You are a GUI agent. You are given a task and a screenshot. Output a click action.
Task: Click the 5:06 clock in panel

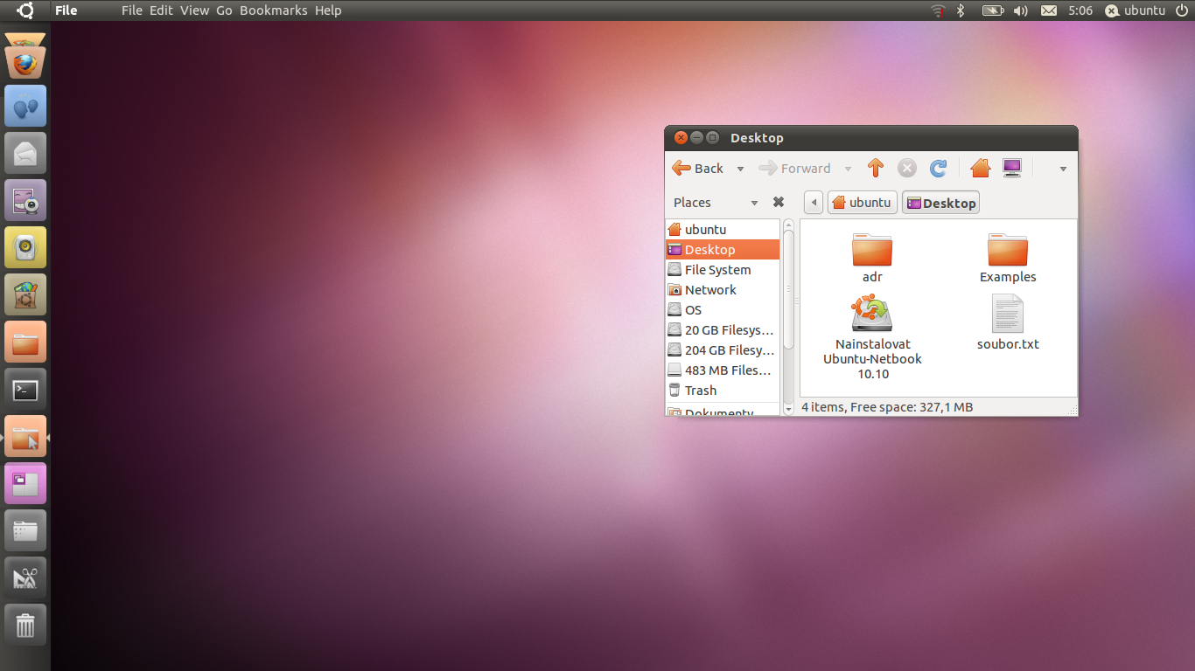tap(1080, 10)
